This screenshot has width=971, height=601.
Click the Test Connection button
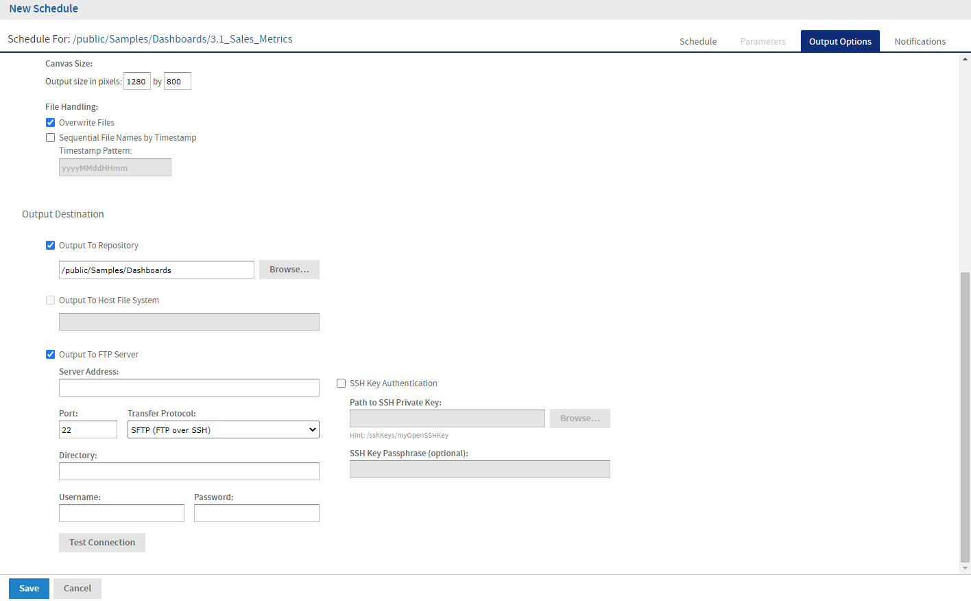pyautogui.click(x=102, y=543)
